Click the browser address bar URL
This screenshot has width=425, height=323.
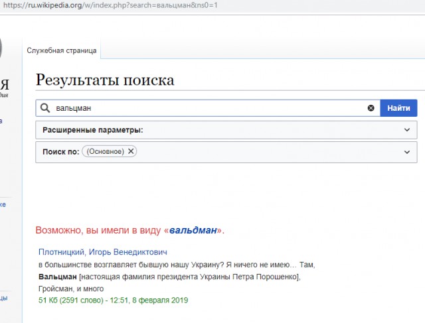110,5
